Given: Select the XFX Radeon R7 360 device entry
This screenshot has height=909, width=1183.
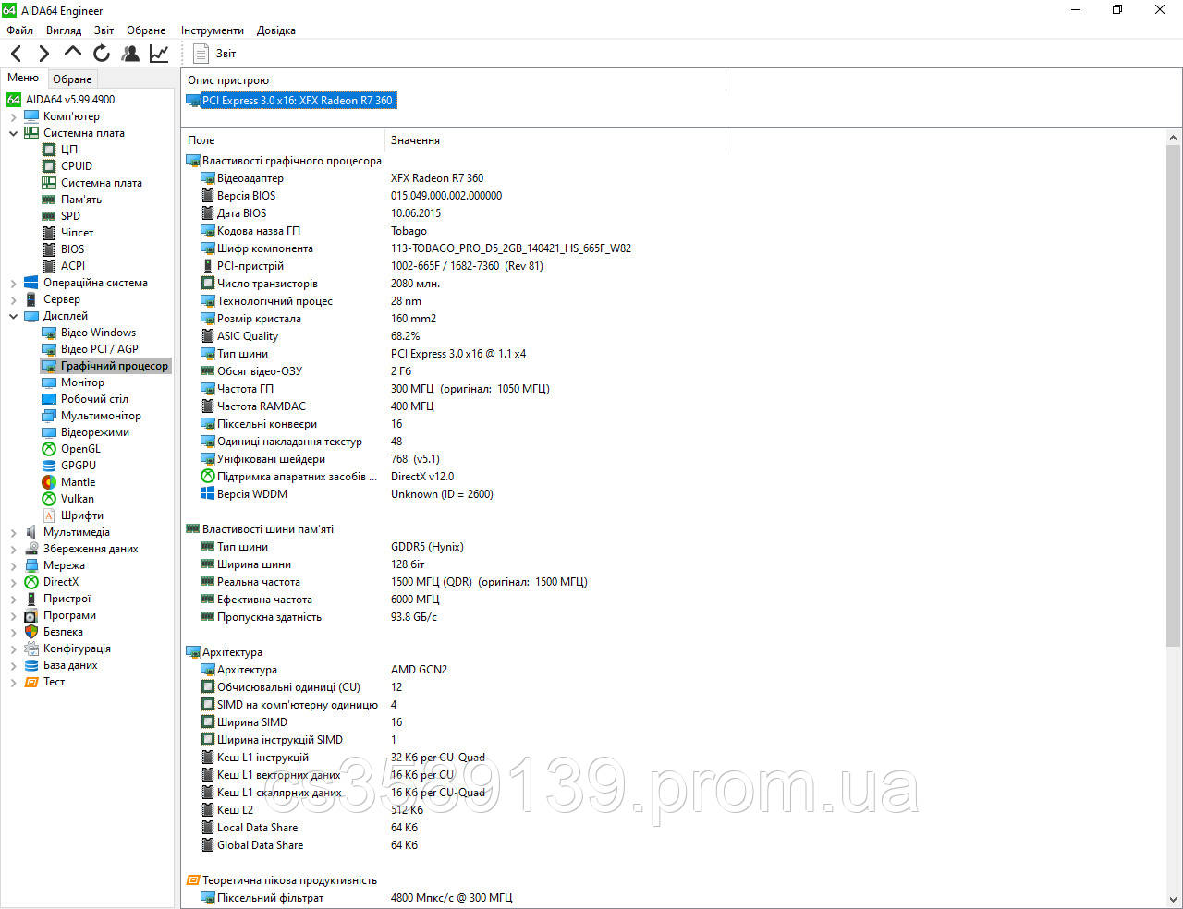Looking at the screenshot, I should [x=298, y=100].
